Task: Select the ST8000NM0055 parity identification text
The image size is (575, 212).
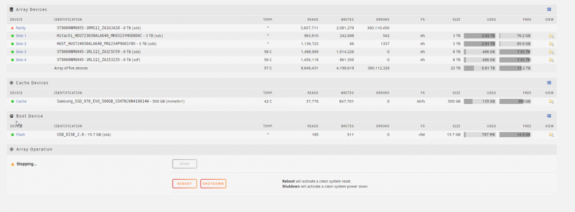Action: (99, 28)
